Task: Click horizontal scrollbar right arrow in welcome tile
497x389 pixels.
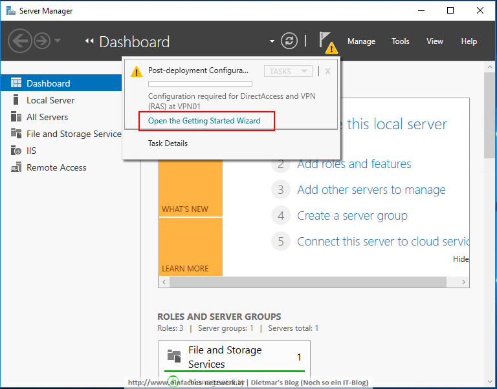Action: [464, 282]
